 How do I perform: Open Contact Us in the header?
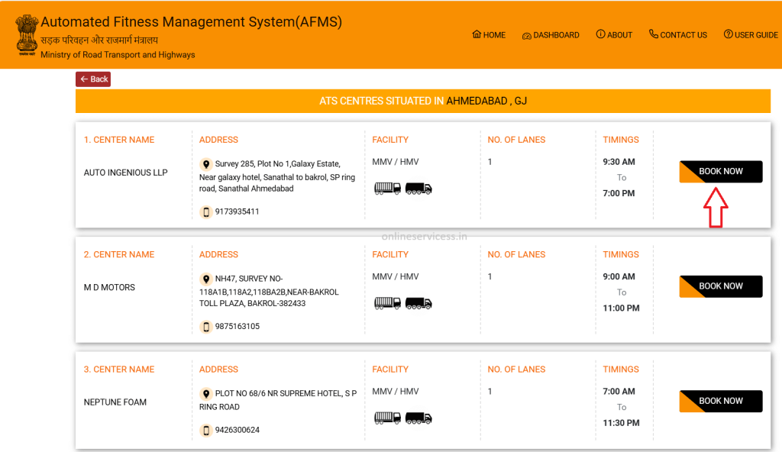[677, 35]
